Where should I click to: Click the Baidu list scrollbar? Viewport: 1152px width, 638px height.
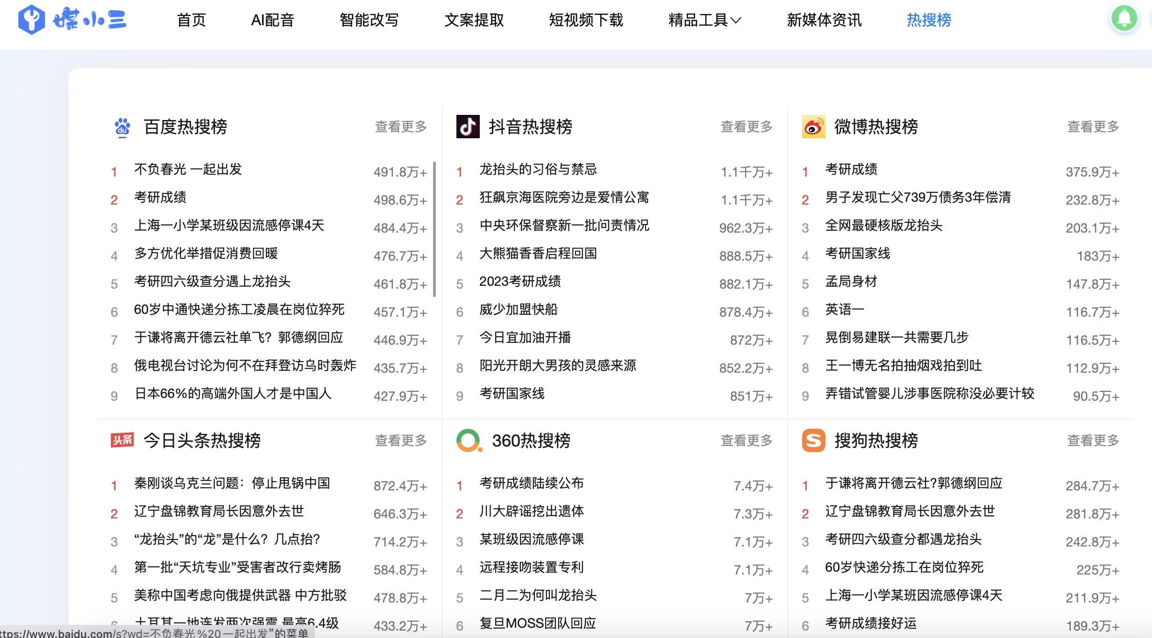pos(434,229)
